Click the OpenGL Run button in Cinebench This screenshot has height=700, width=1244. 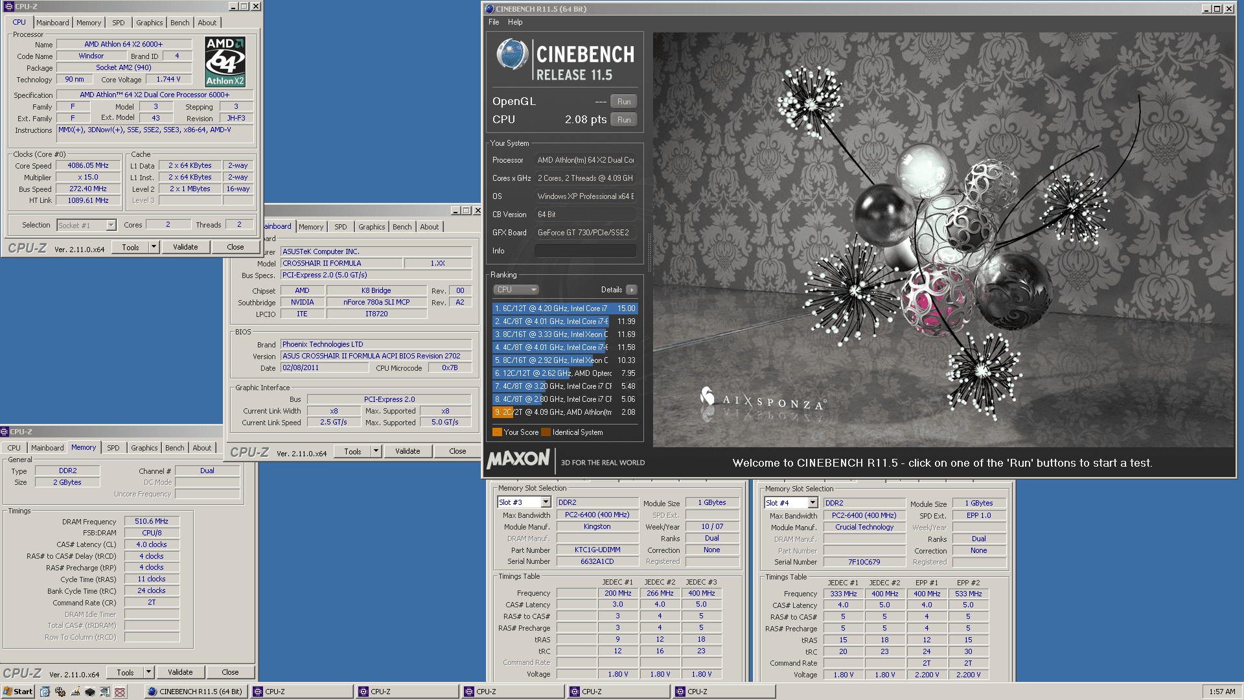pyautogui.click(x=625, y=101)
